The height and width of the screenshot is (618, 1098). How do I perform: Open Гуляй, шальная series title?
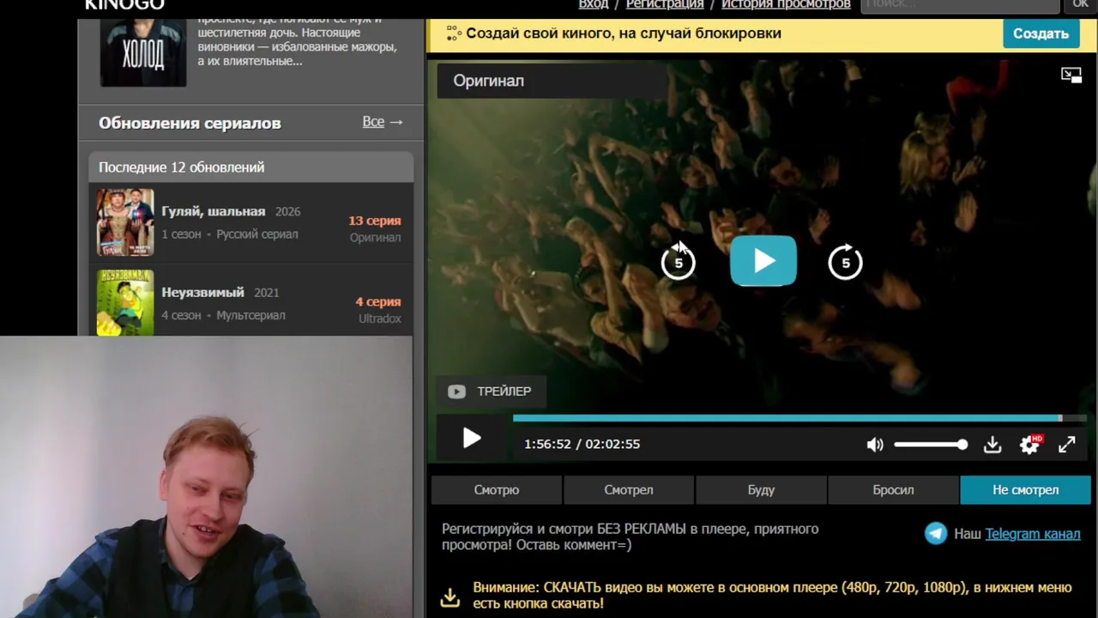pyautogui.click(x=214, y=211)
